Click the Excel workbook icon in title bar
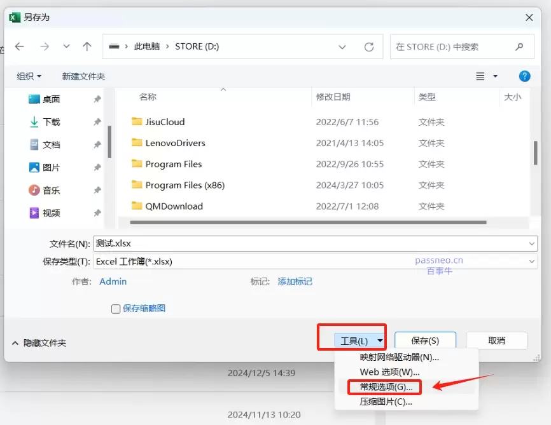Screen dimensions: 551x425 coord(14,17)
